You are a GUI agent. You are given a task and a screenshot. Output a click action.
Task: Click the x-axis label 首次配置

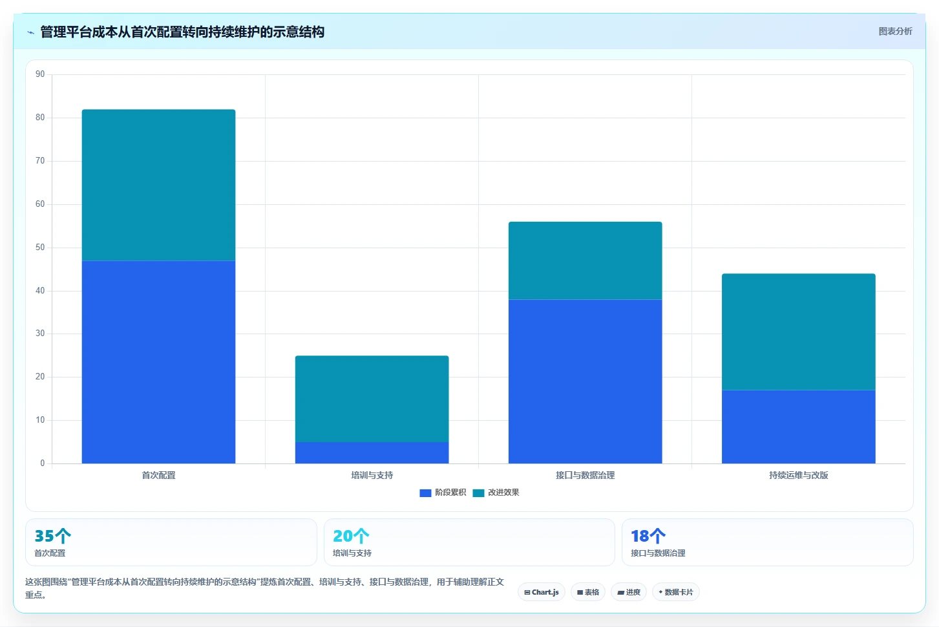click(158, 475)
